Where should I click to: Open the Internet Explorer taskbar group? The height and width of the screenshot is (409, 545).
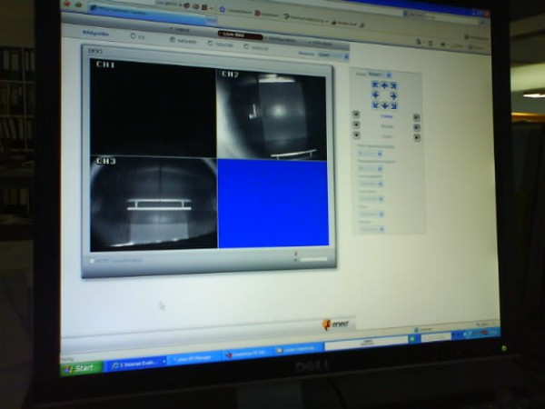coord(138,364)
